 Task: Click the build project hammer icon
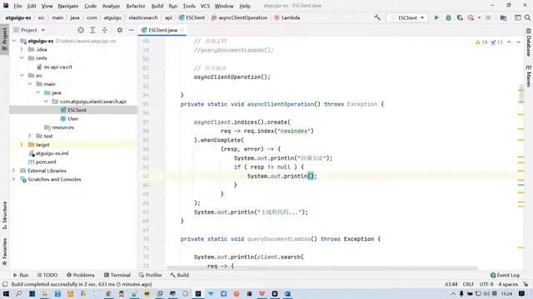[x=377, y=17]
